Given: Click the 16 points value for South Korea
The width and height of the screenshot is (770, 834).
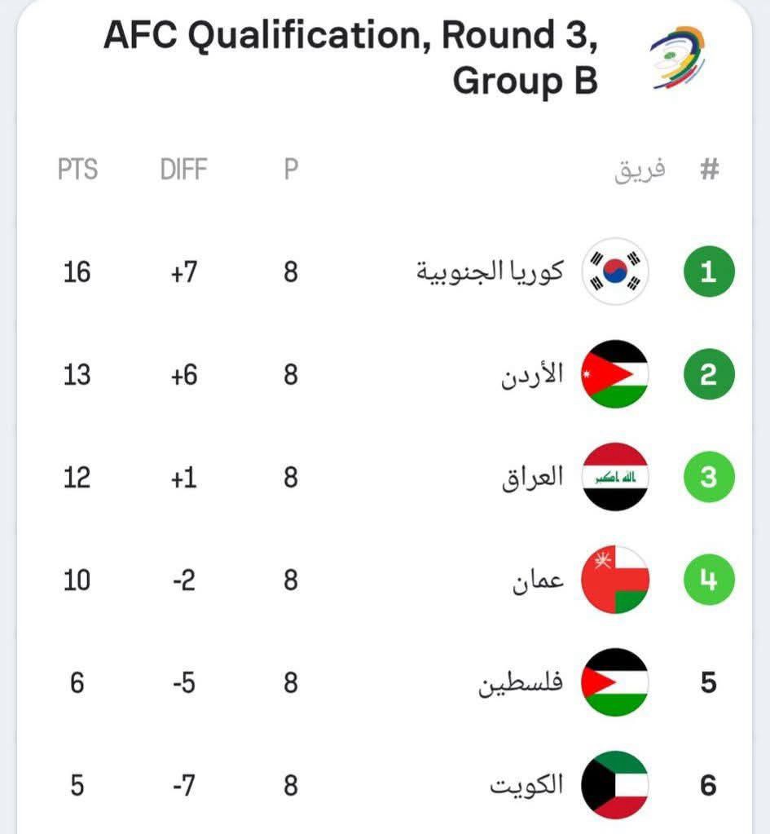Looking at the screenshot, I should click(x=77, y=271).
